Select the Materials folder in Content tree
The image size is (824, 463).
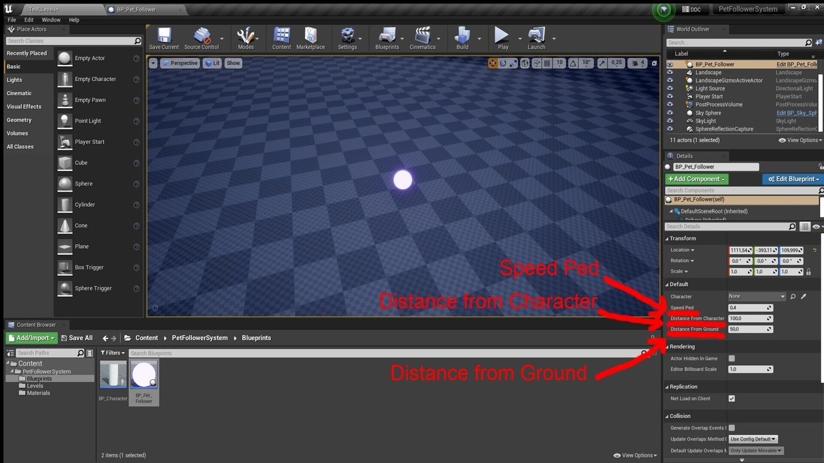[x=38, y=393]
